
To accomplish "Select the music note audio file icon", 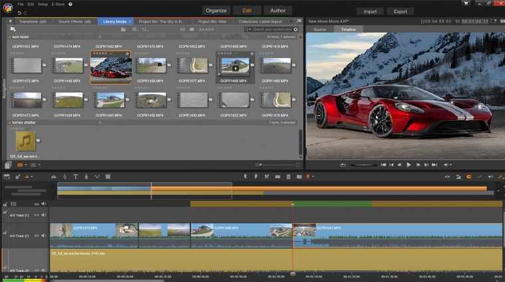I will coord(25,141).
